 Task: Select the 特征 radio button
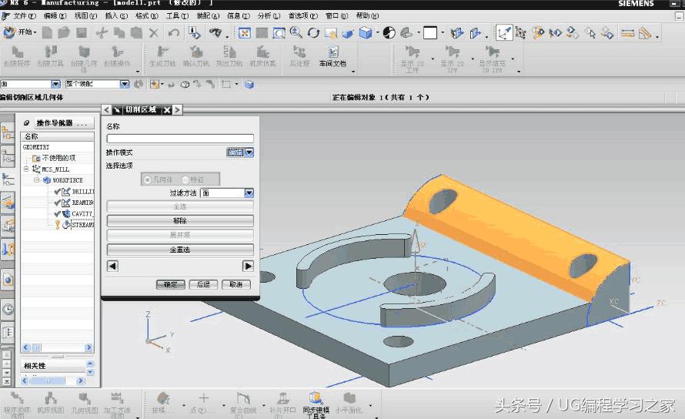(x=186, y=179)
